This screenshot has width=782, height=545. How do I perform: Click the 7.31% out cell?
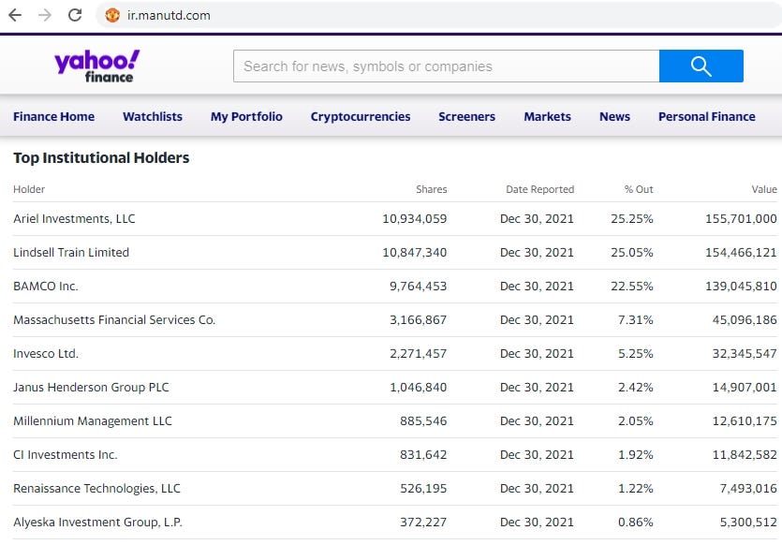(635, 319)
